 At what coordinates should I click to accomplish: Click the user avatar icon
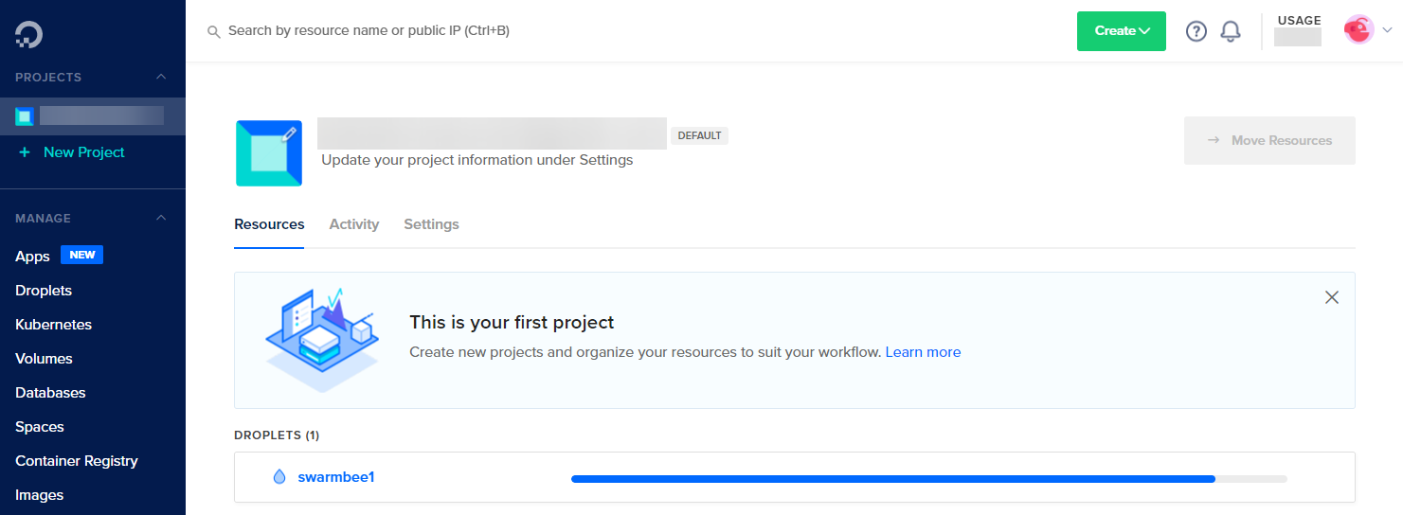[x=1358, y=30]
